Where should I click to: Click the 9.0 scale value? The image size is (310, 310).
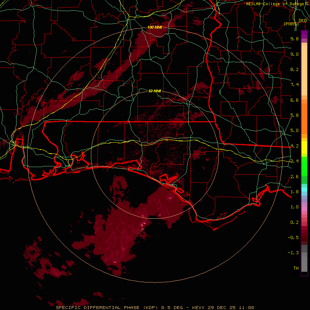pos(294,54)
